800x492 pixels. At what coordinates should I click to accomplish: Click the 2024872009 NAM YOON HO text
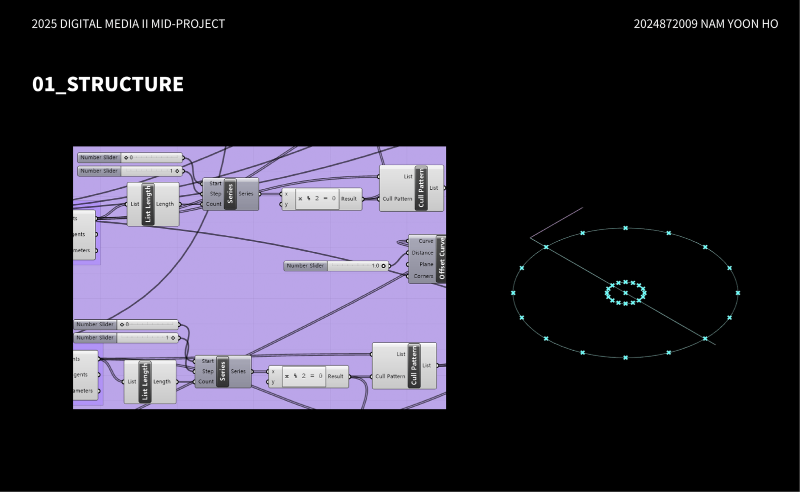[x=705, y=24]
